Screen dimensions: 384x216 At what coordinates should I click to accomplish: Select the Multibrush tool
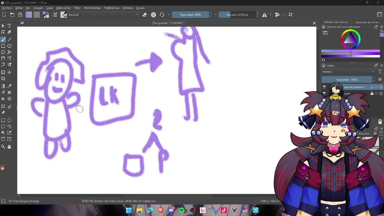(9, 65)
